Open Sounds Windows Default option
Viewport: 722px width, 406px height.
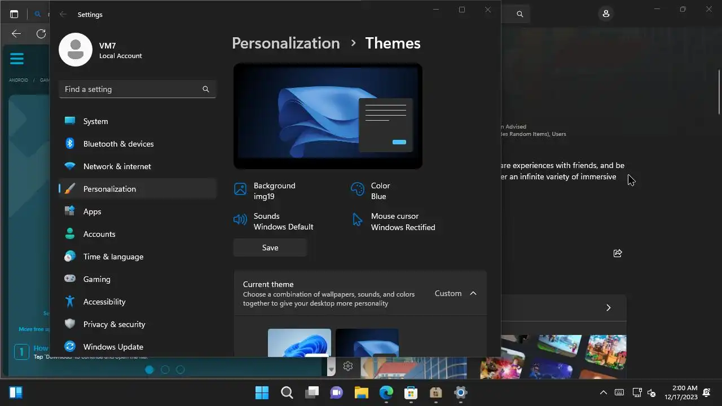(x=274, y=221)
